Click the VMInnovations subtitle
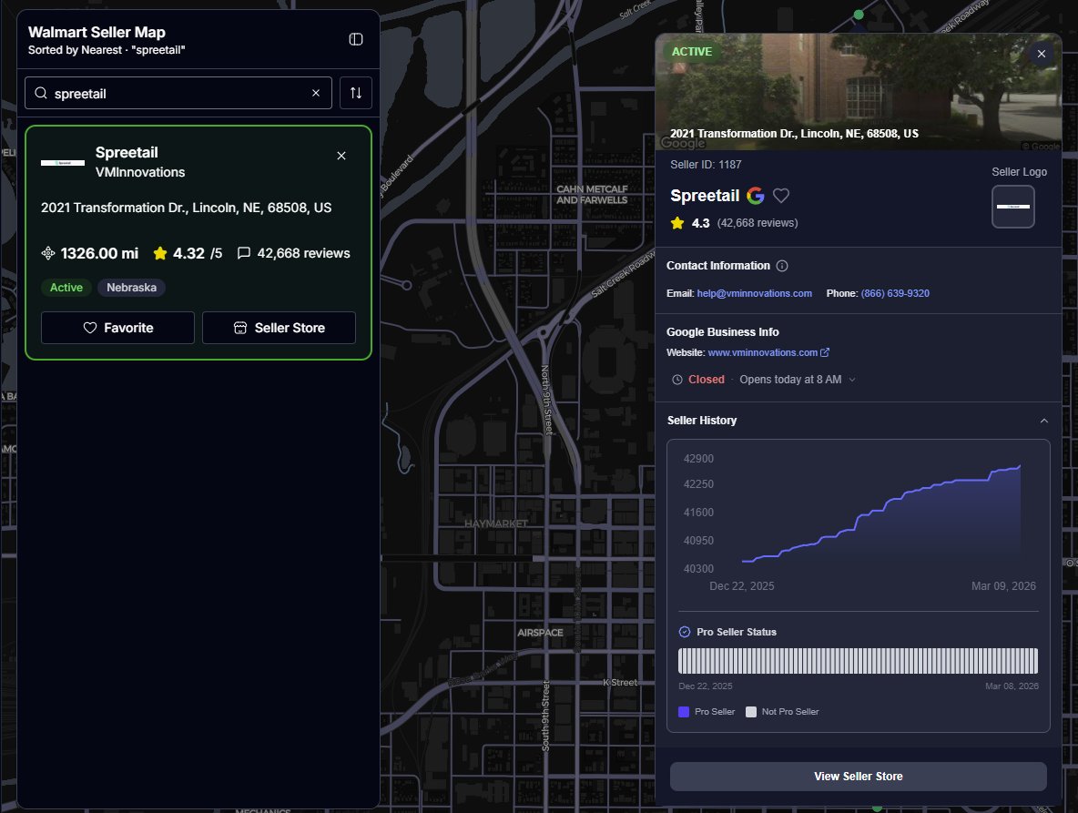 click(x=140, y=172)
